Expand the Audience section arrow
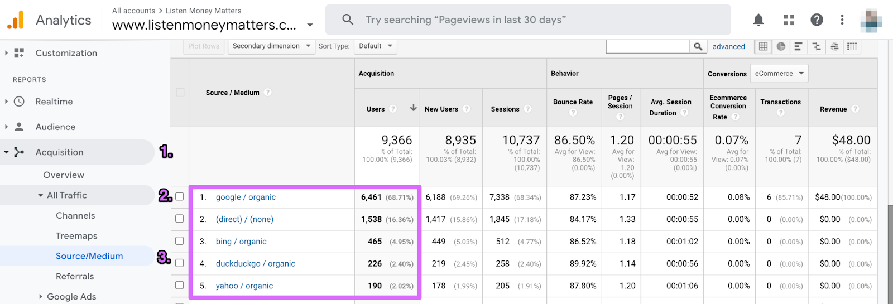Screen dimensions: 893x304 [x=6, y=127]
